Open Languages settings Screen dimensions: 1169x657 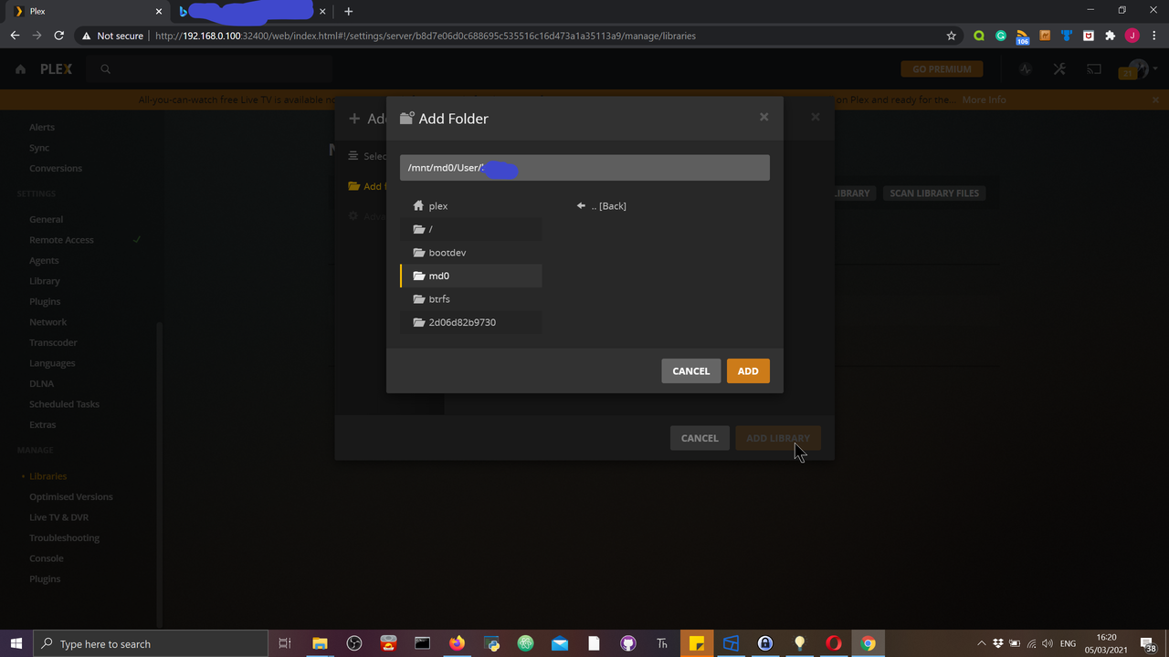coord(52,363)
